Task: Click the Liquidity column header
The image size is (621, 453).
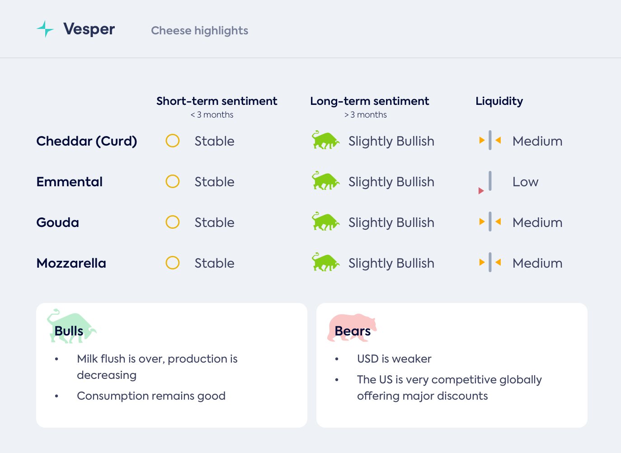Action: pyautogui.click(x=499, y=101)
